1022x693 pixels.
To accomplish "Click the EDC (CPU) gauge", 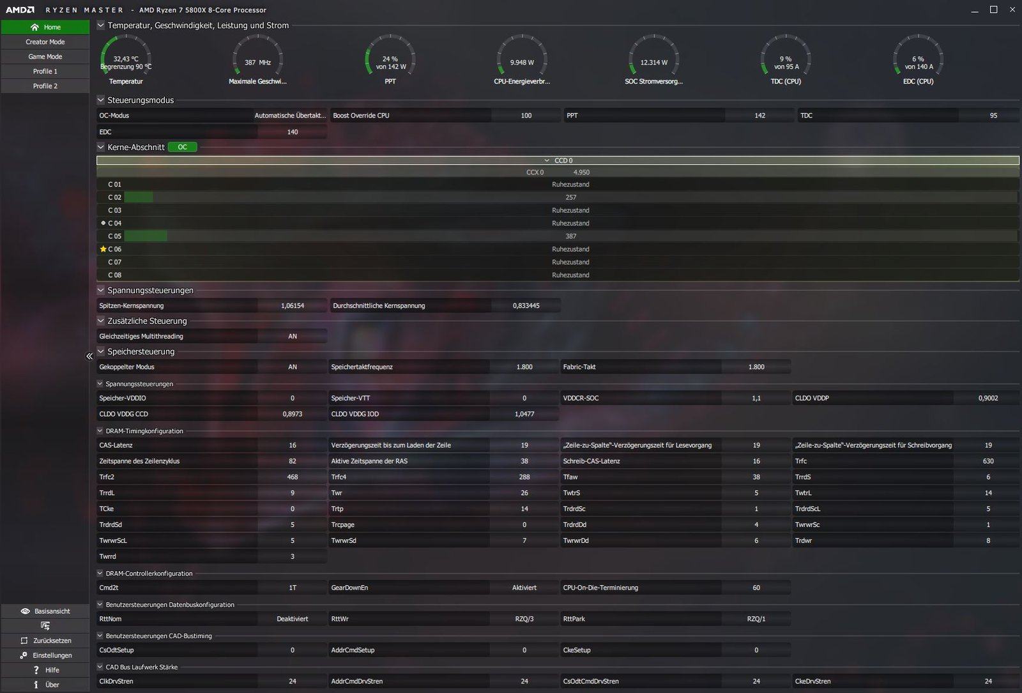I will tap(918, 60).
